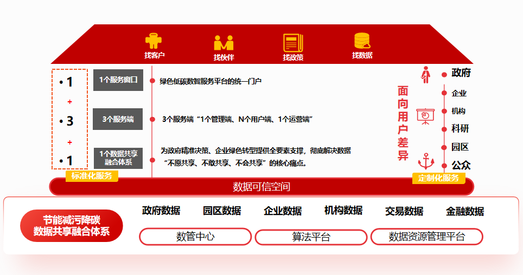
Task: Click the 数据可信空间 red bar
Action: (x=261, y=187)
